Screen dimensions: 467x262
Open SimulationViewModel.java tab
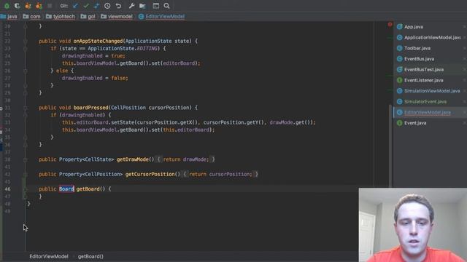click(432, 91)
